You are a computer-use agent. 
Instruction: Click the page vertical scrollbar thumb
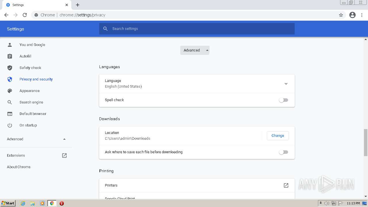(x=366, y=143)
